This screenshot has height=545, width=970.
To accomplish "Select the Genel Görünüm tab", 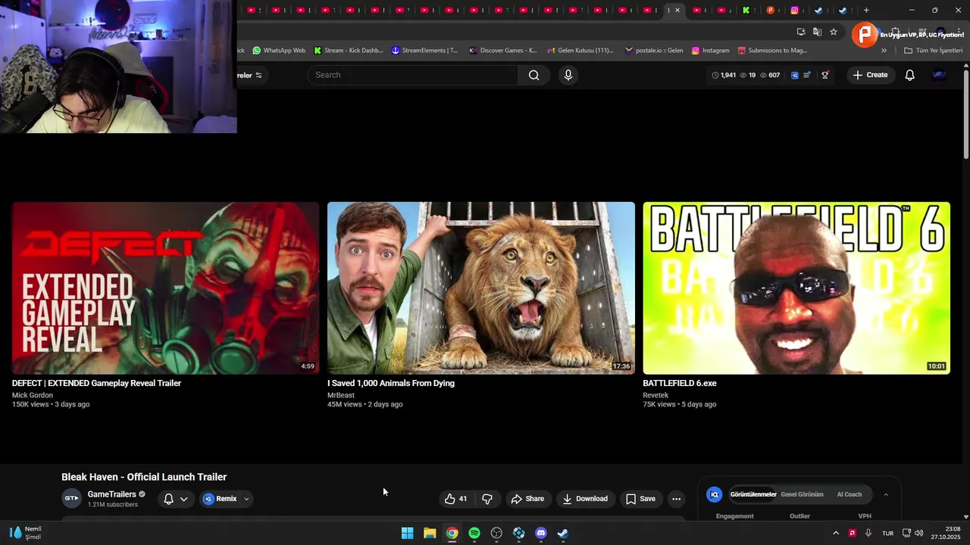I will (x=802, y=494).
